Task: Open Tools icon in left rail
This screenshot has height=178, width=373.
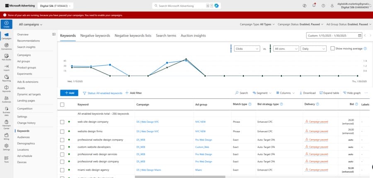Action: coord(6,159)
